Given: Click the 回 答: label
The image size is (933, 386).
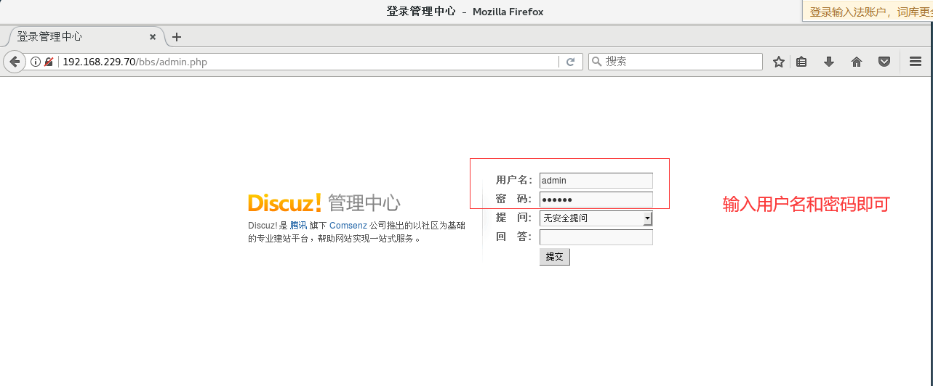Looking at the screenshot, I should 514,237.
